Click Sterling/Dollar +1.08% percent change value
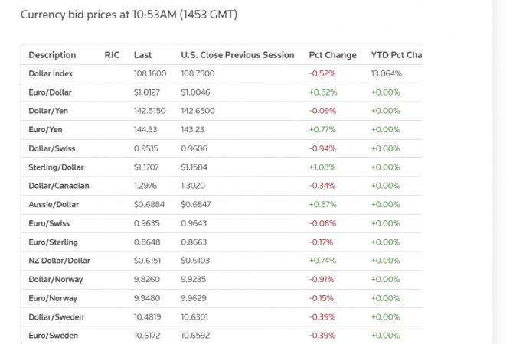 [322, 167]
